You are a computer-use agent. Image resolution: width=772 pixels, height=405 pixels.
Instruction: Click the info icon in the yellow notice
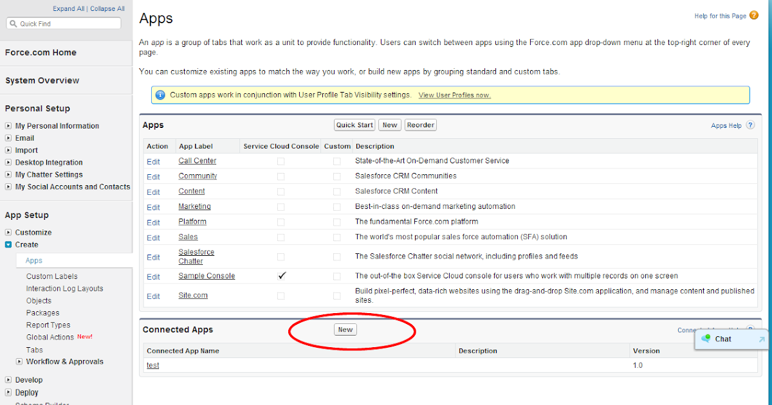(x=160, y=95)
